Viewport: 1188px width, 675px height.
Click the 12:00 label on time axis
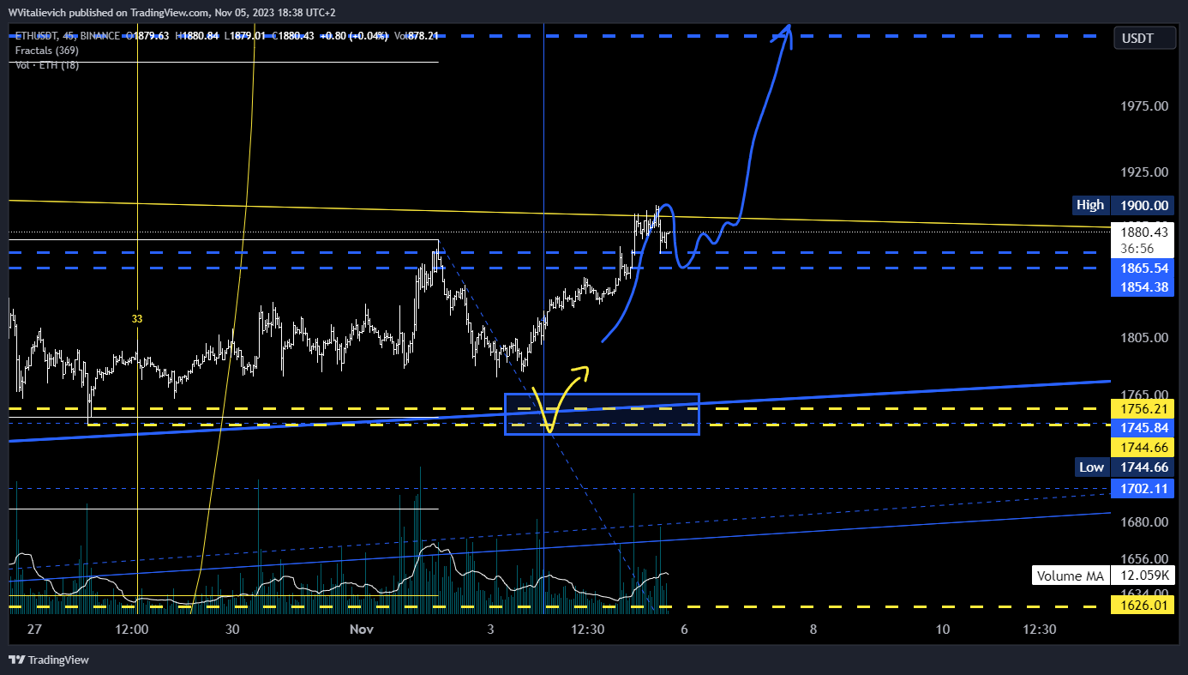click(x=131, y=630)
